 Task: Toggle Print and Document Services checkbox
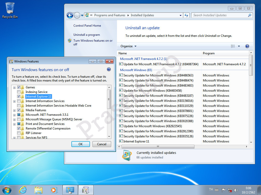[x=19, y=124]
